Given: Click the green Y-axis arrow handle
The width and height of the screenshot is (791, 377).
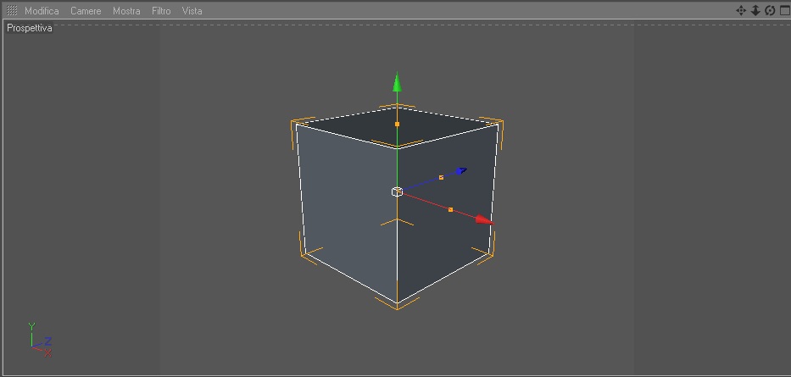Looking at the screenshot, I should coord(397,82).
